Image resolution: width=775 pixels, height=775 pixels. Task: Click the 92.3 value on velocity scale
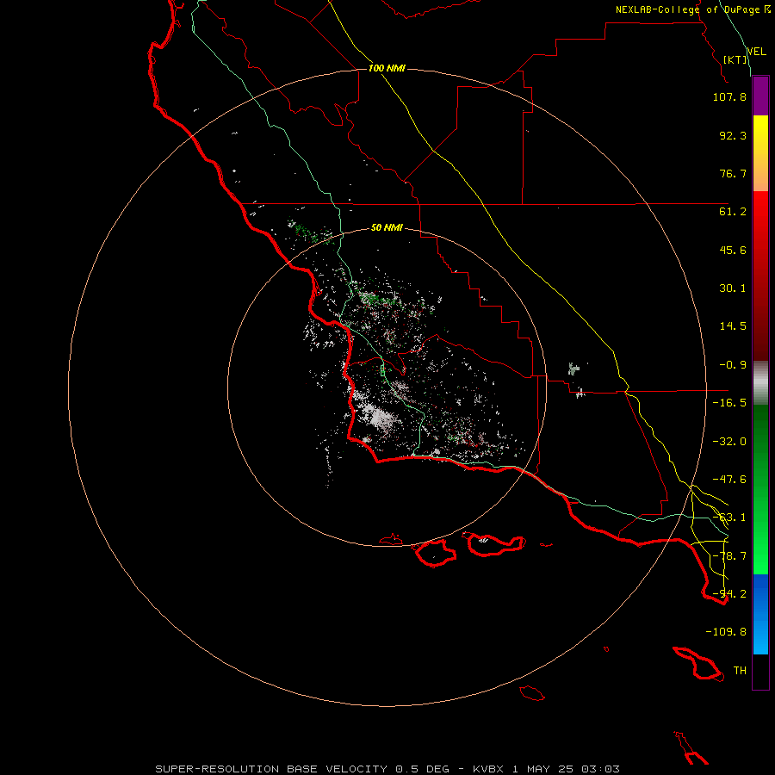[x=733, y=135]
